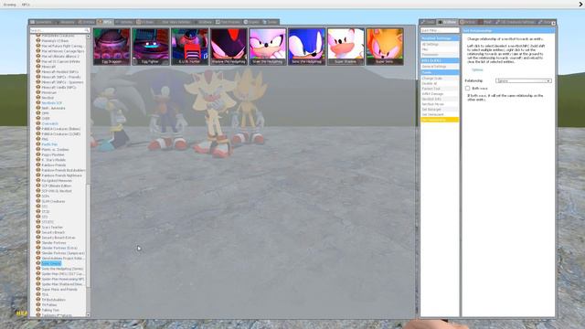Spawn the Egg Fighter NPC thumbnail
585x329 pixels.
150,47
